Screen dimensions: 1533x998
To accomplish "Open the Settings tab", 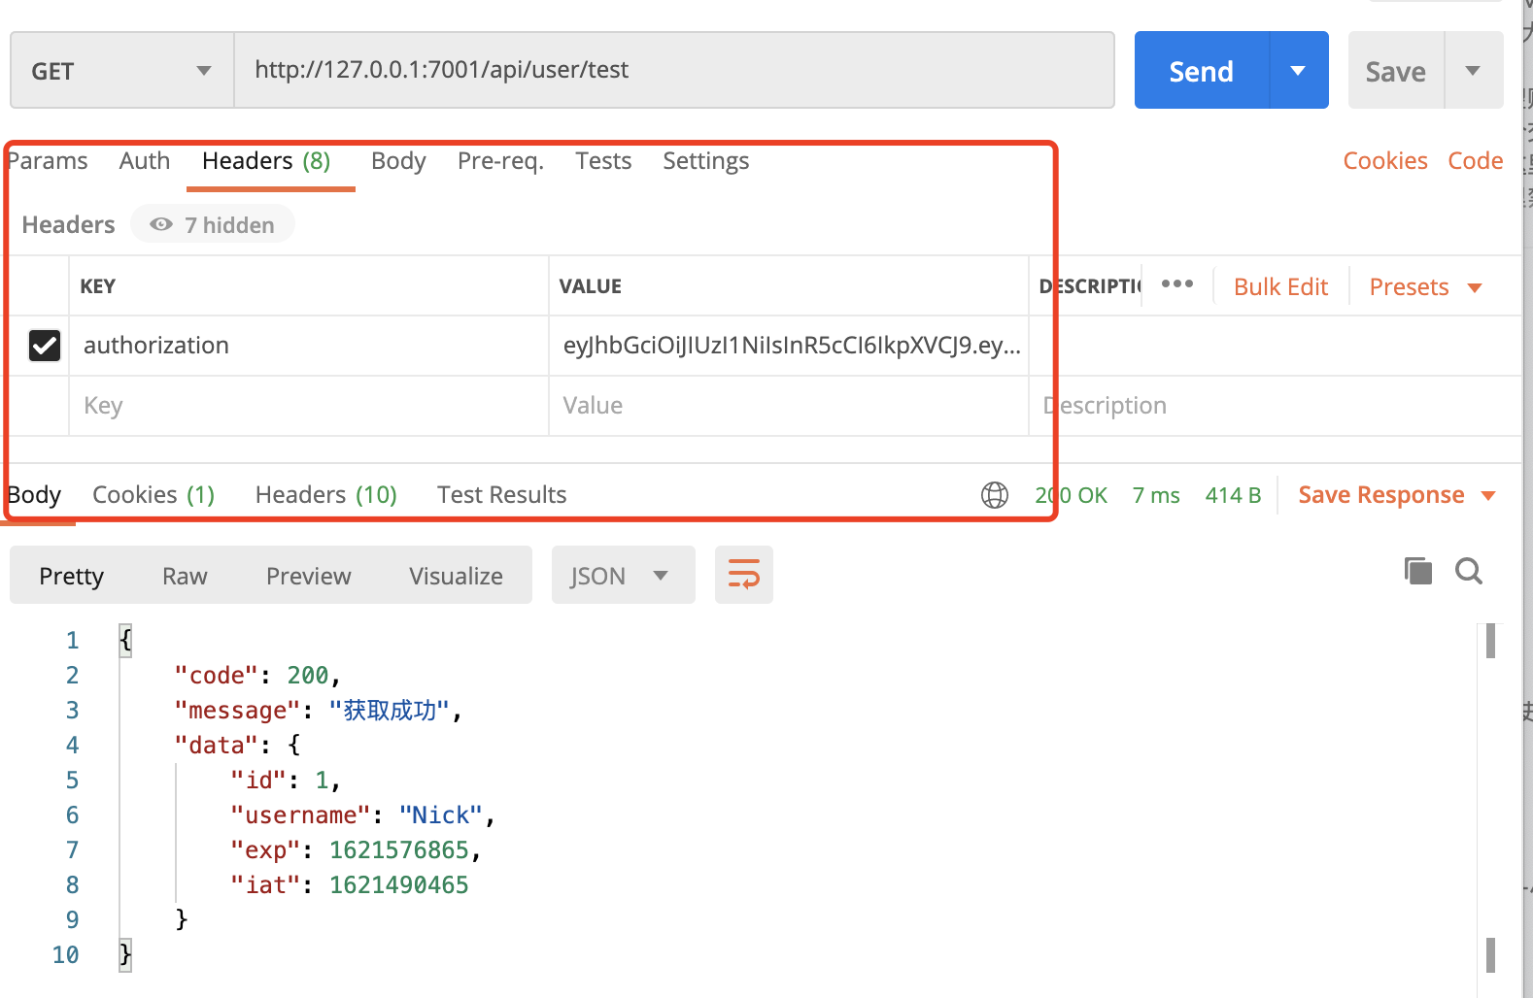I will pyautogui.click(x=705, y=161).
